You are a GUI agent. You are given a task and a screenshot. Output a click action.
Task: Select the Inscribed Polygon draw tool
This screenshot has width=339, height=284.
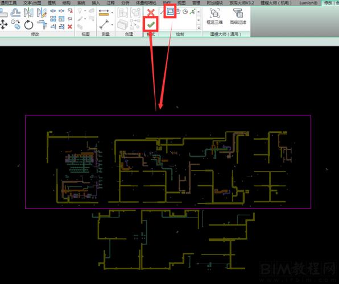[179, 11]
